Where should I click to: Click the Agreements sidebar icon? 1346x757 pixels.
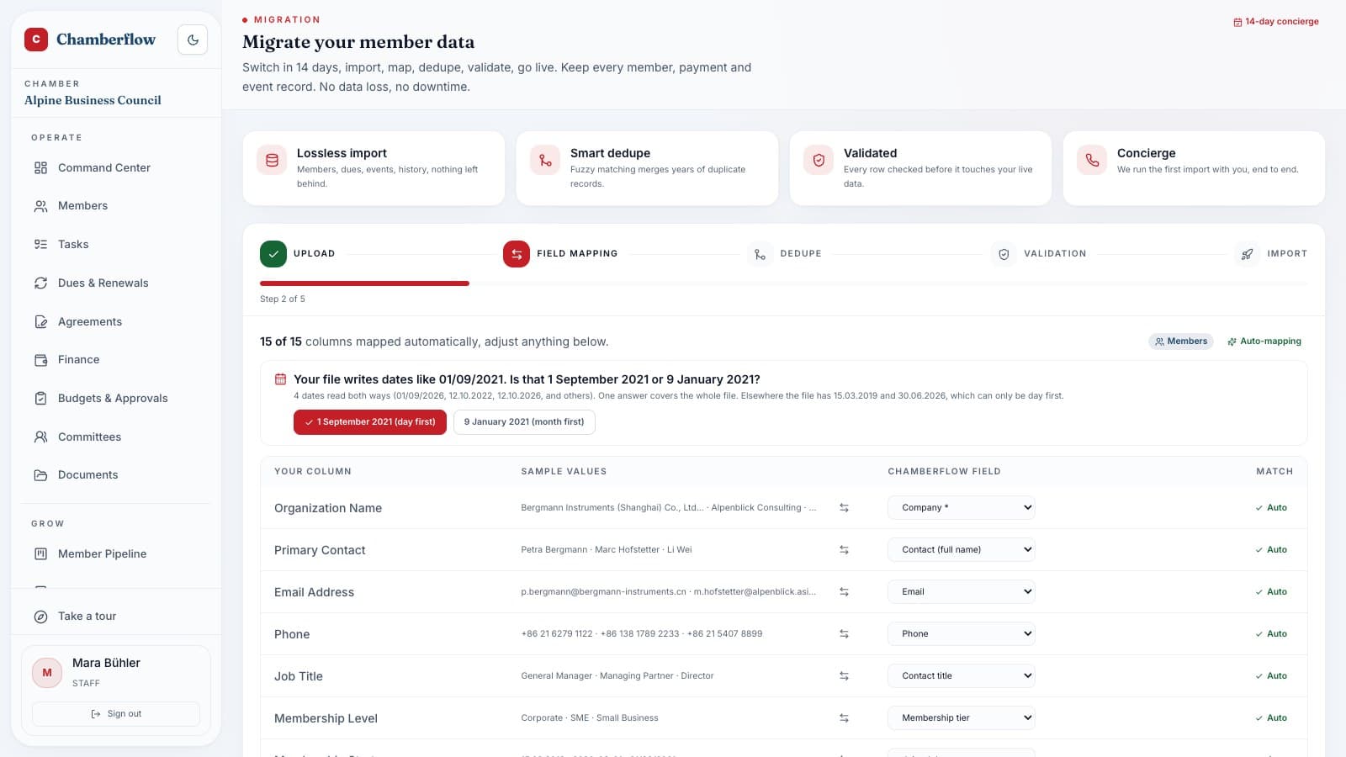40,321
